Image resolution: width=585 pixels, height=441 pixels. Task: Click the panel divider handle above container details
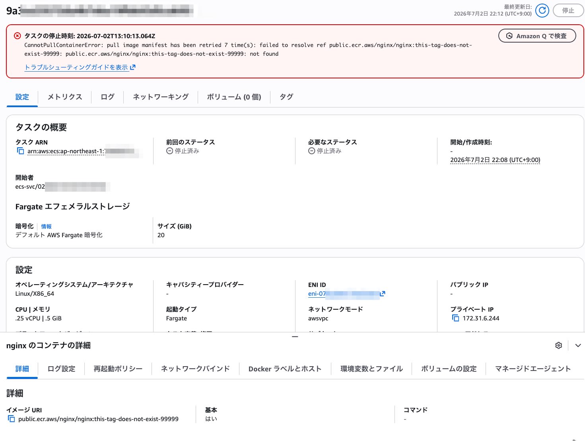[x=295, y=337]
